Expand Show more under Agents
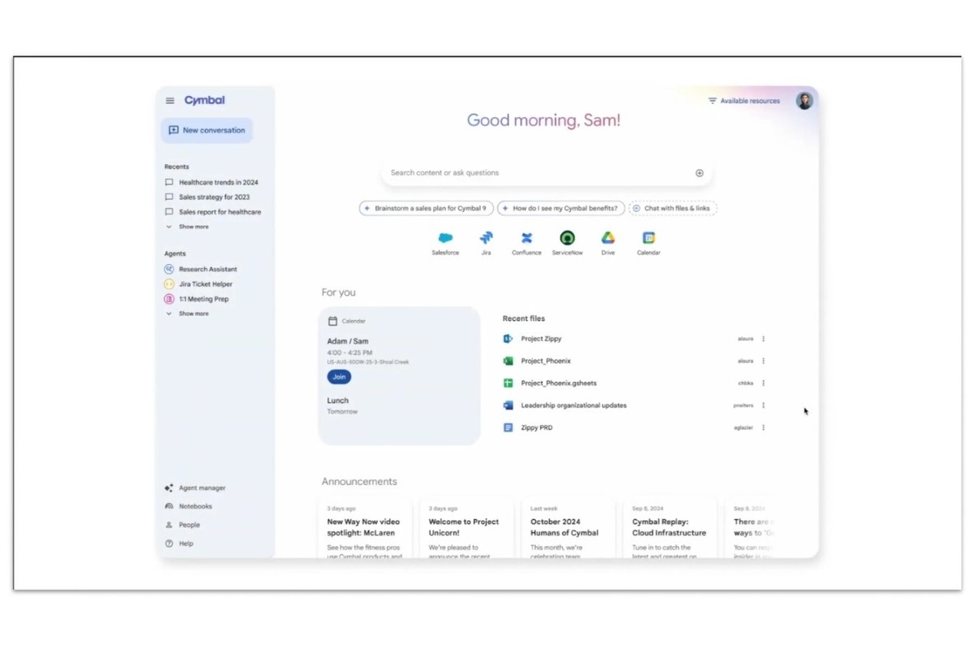The image size is (975, 650). [193, 313]
